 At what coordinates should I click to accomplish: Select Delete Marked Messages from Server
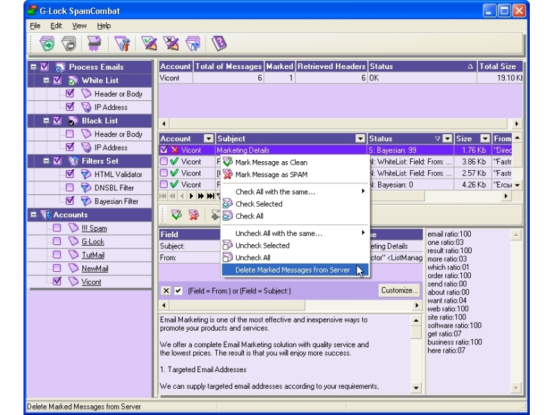point(296,270)
